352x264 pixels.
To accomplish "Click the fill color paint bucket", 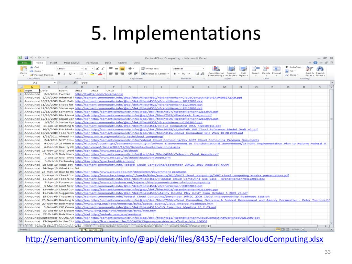I will [92, 74].
